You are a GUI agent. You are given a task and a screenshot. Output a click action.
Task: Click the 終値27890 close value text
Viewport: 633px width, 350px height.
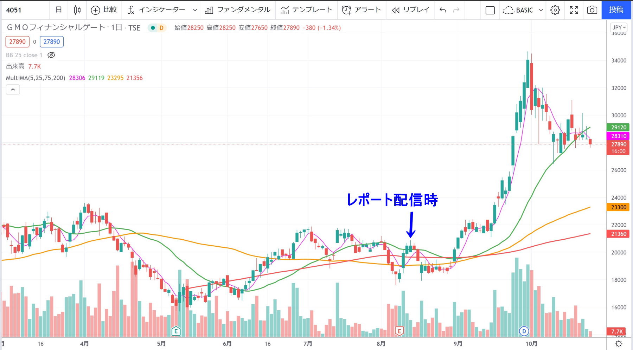[285, 28]
